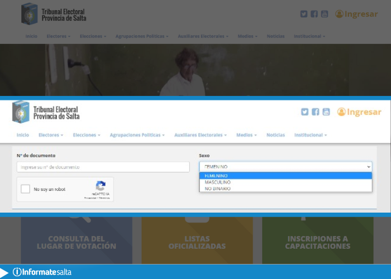Open the Facebook icon in foreground header
This screenshot has height=279, width=391.
click(315, 112)
